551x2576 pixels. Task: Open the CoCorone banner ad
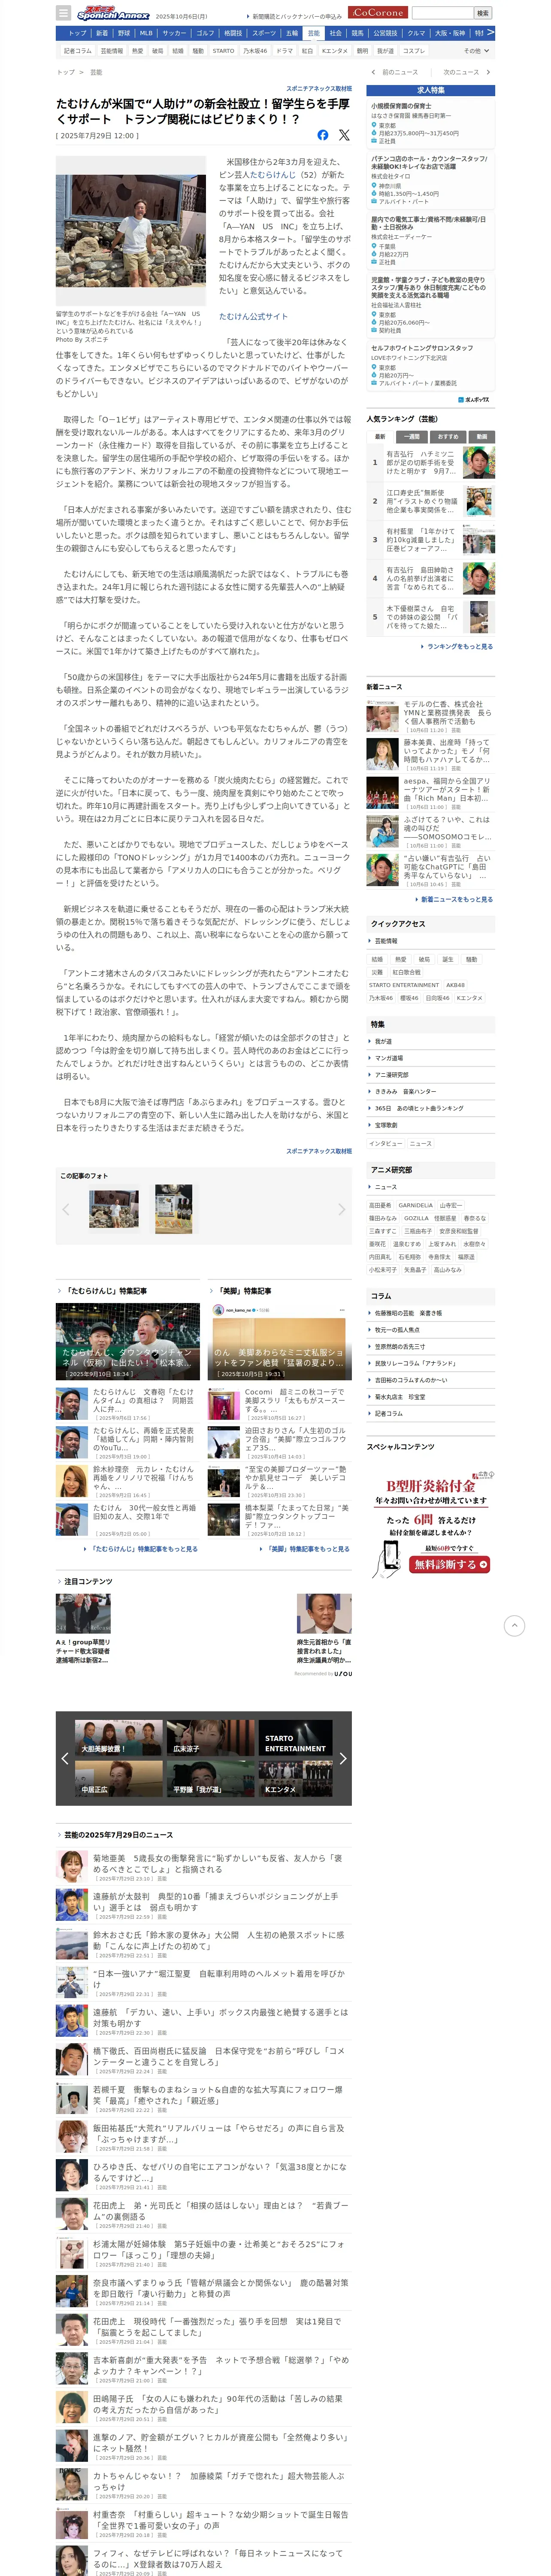pyautogui.click(x=377, y=13)
